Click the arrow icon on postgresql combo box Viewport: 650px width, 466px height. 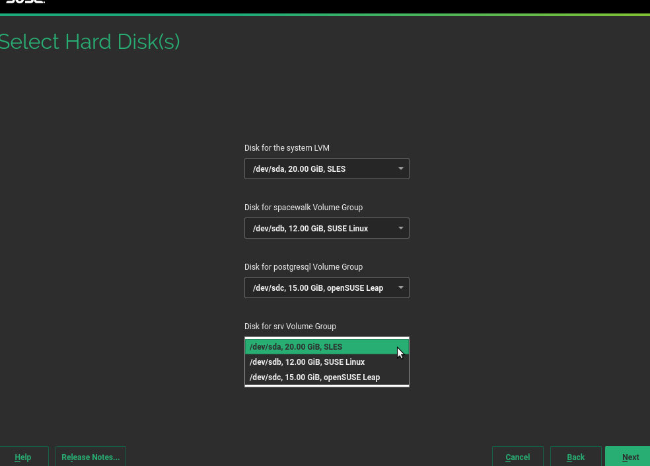coord(400,288)
